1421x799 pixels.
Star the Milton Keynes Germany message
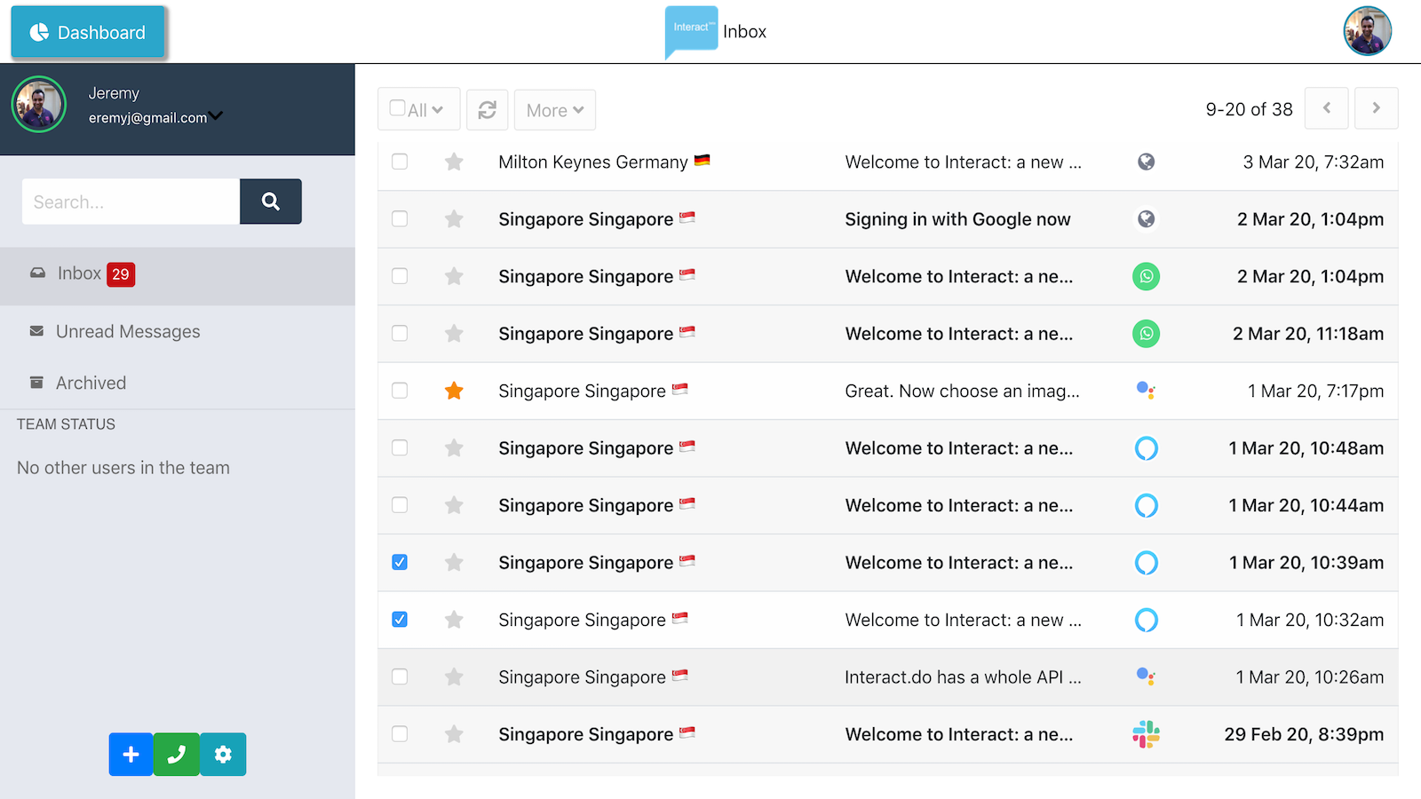pyautogui.click(x=454, y=162)
